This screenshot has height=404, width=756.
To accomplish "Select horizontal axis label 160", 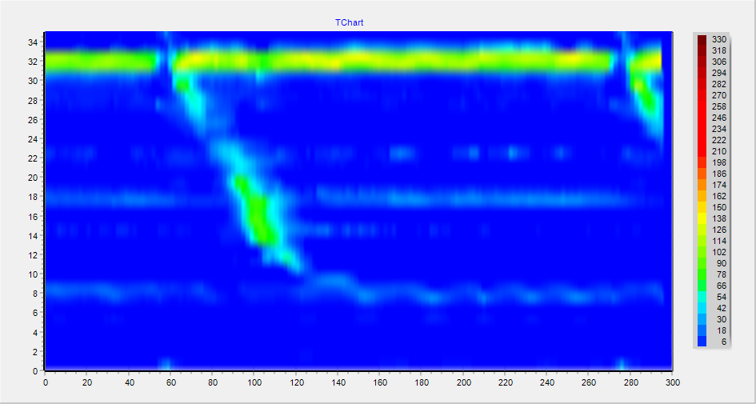I will tap(379, 382).
